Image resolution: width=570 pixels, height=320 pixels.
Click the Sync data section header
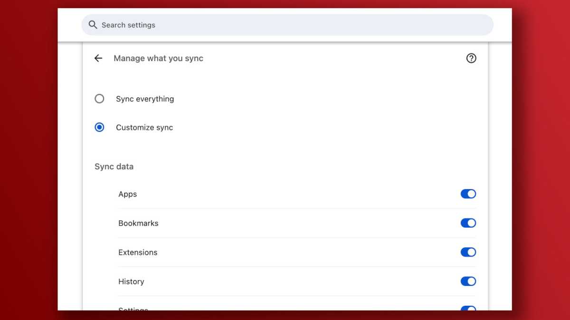pyautogui.click(x=114, y=166)
